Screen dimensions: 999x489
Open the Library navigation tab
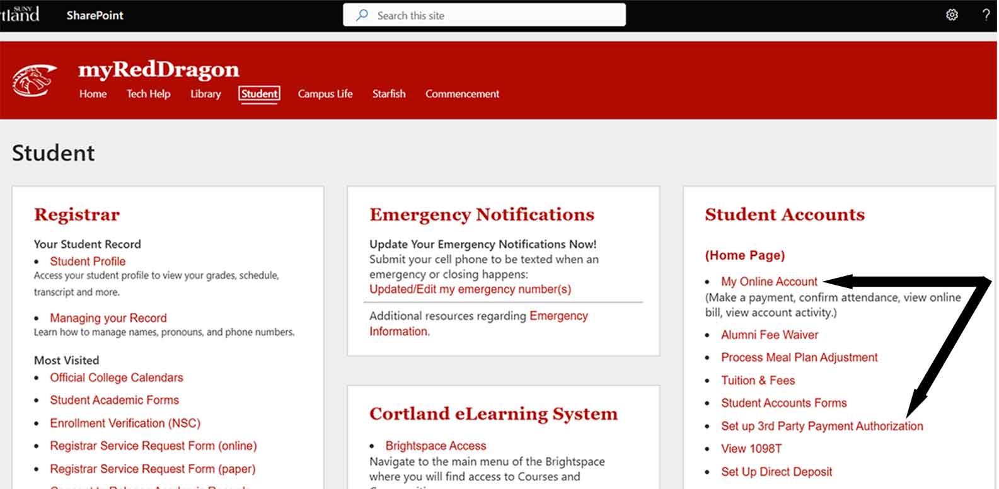click(x=205, y=94)
